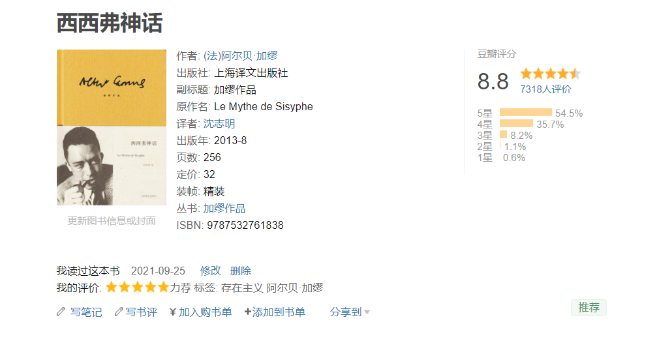Click 更新图书信息或封面 below the cover
This screenshot has height=356, width=657.
(x=112, y=221)
